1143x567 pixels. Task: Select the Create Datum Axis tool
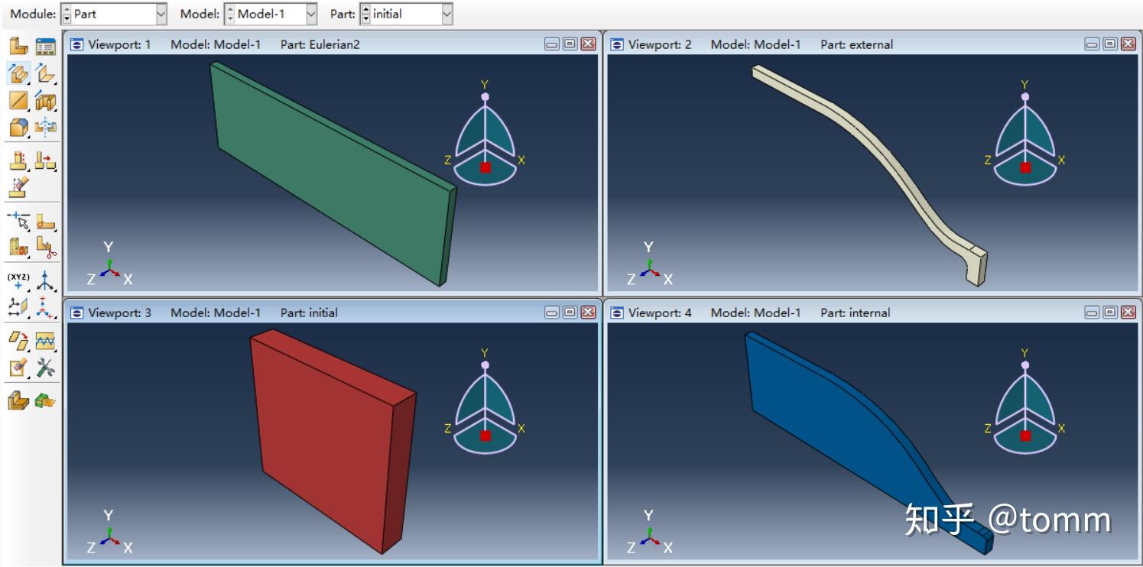coord(46,280)
